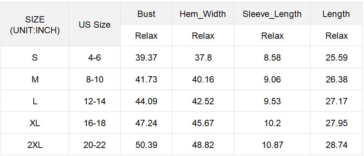Screen dimensions: 364x156
Task: Select the S size row label
Action: [35, 57]
